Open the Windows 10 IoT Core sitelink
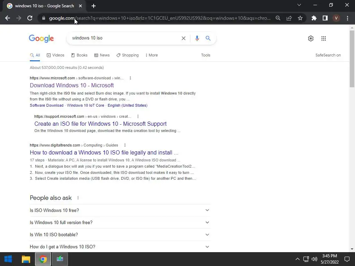Screen dimensions: 355x266 point(86,105)
